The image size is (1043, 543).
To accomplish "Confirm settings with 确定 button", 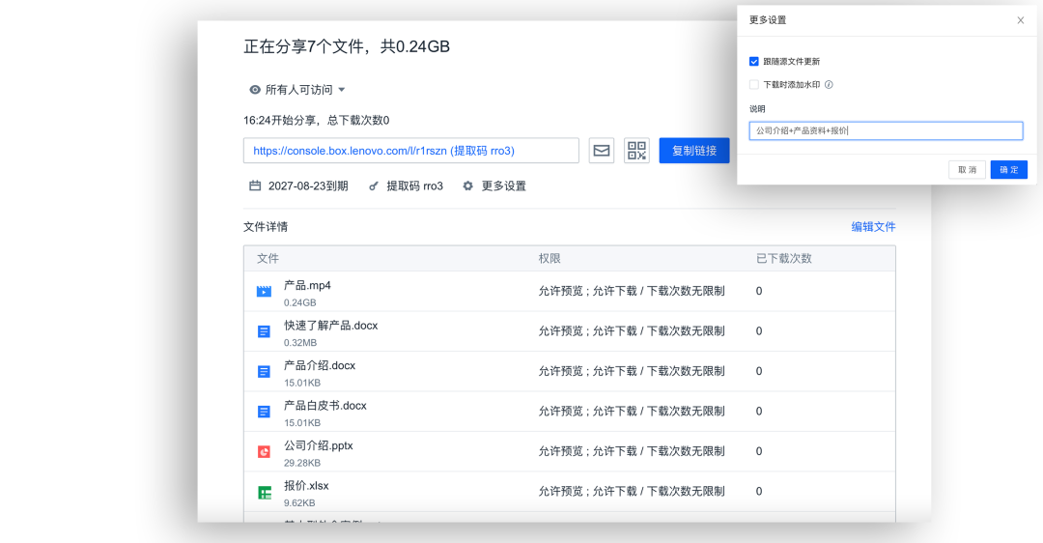I will pos(1008,170).
